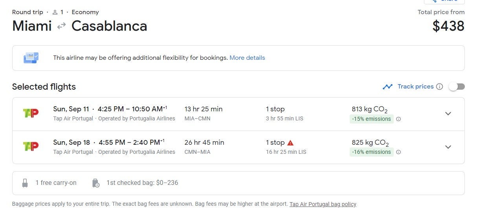Click the booking flexibility ticket icon

click(31, 58)
